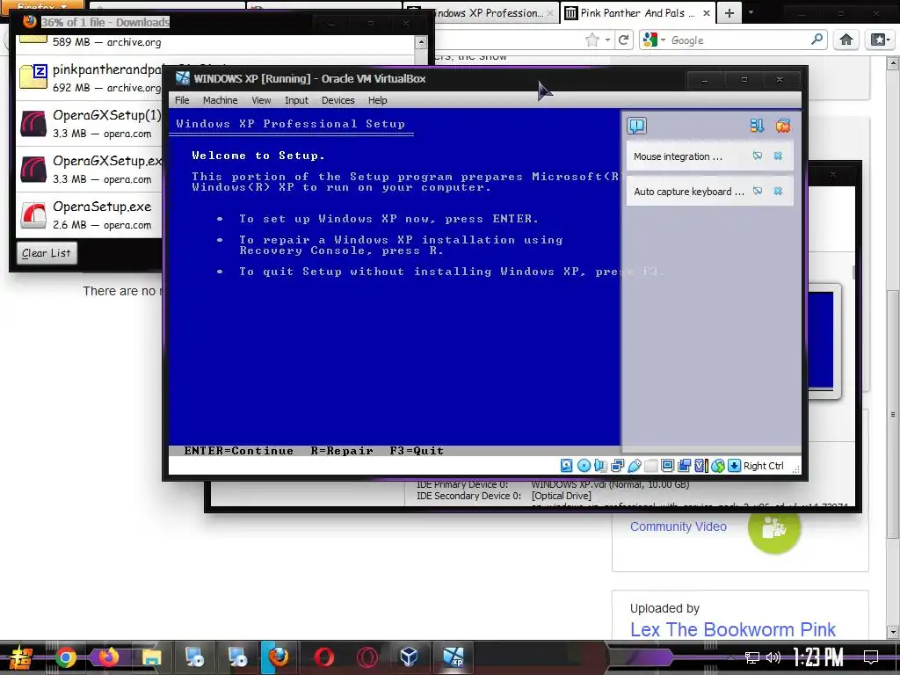Click the green Community Video icon
Screen dimensions: 900x675
coord(773,527)
